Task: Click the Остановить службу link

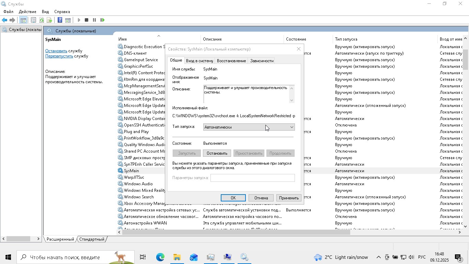Action: [x=56, y=51]
